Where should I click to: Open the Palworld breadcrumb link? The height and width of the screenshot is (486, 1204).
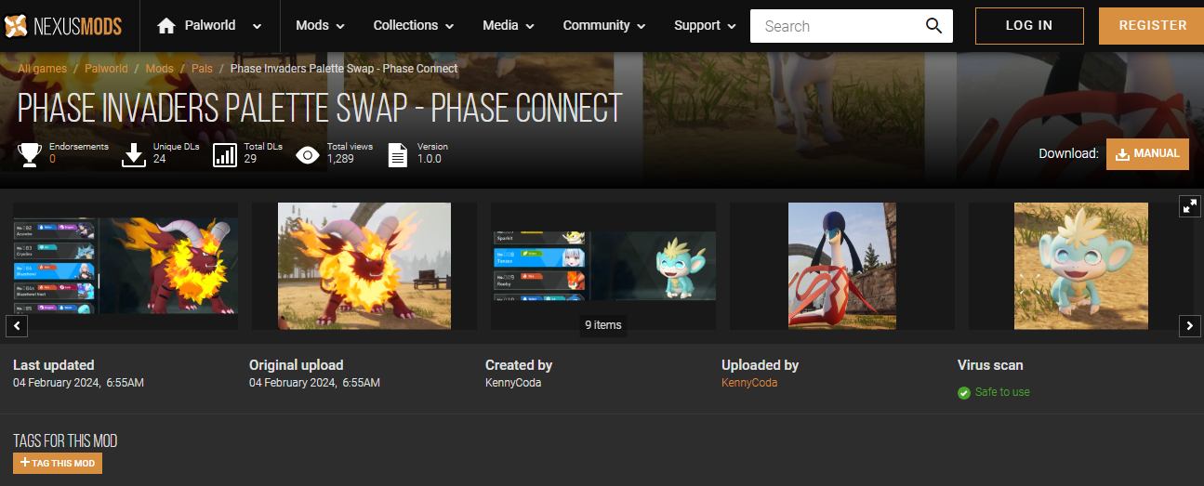[x=106, y=69]
